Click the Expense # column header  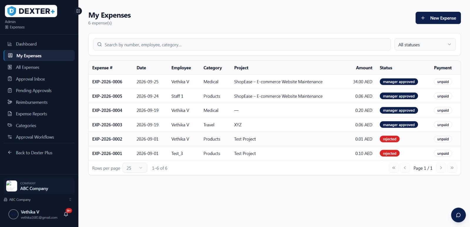coord(102,68)
